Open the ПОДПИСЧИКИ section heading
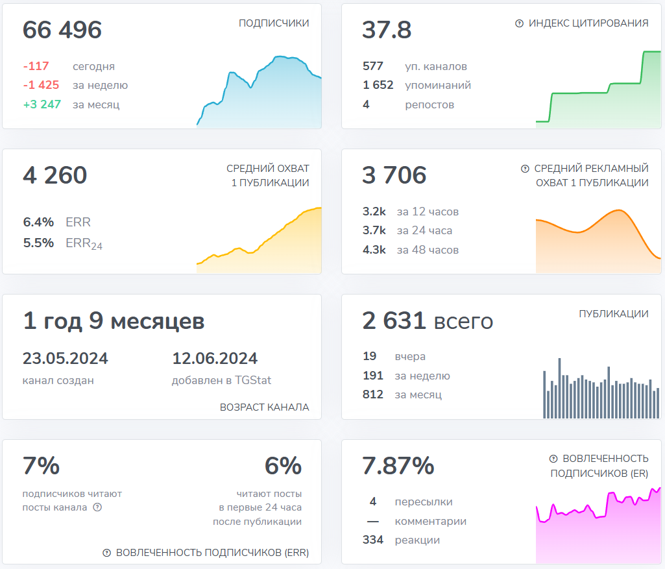Viewport: 665px width, 569px height. 274,23
